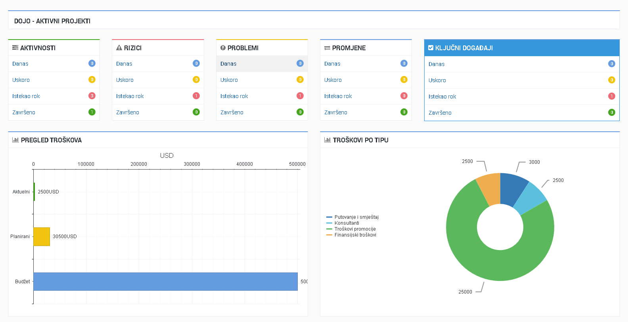
Task: Toggle Troškovi promocije legend entry
Action: [351, 229]
